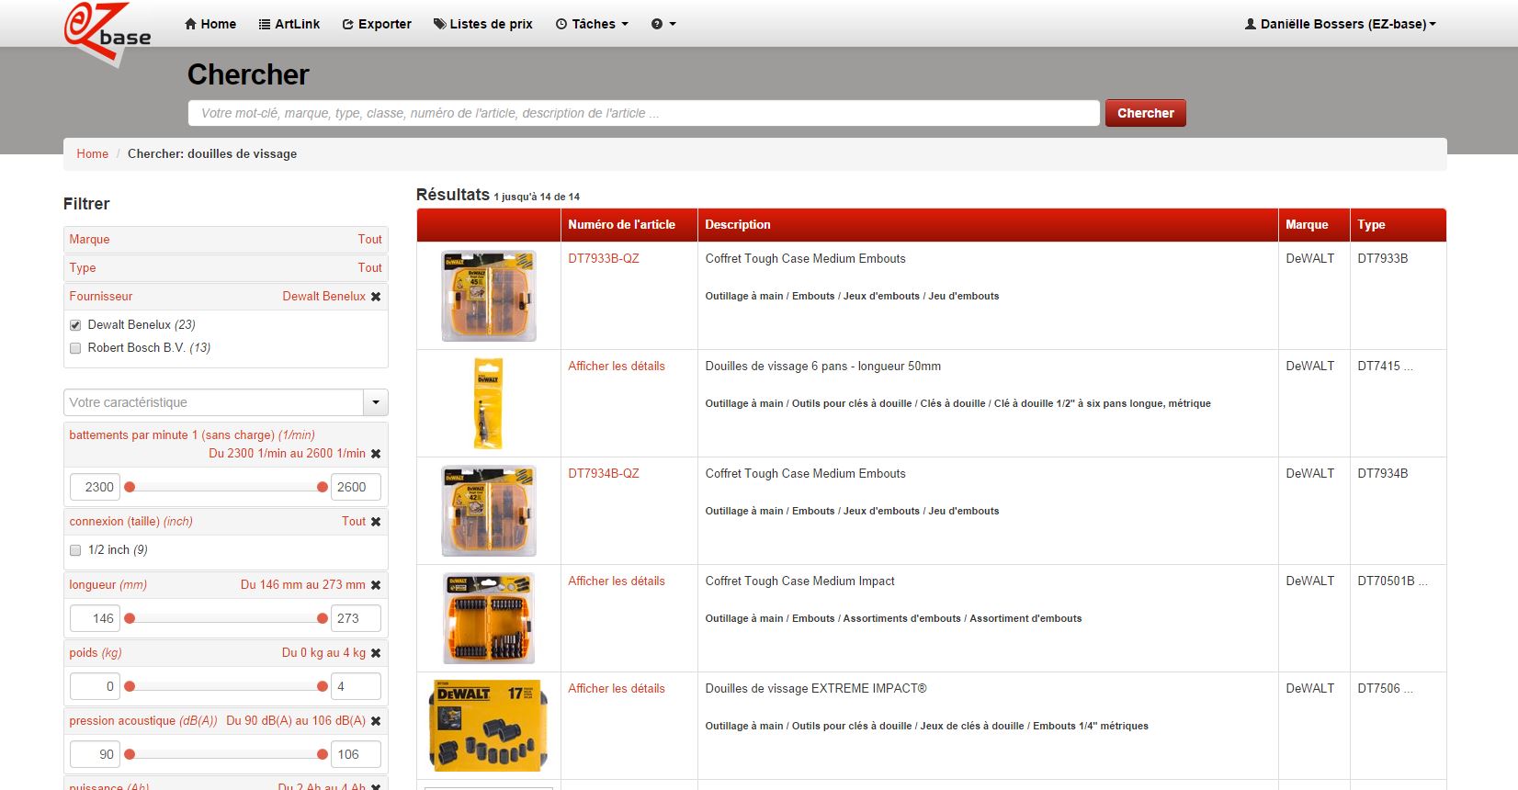Check Robert Bosch B.V. supplier checkbox
The width and height of the screenshot is (1518, 790).
click(x=75, y=348)
